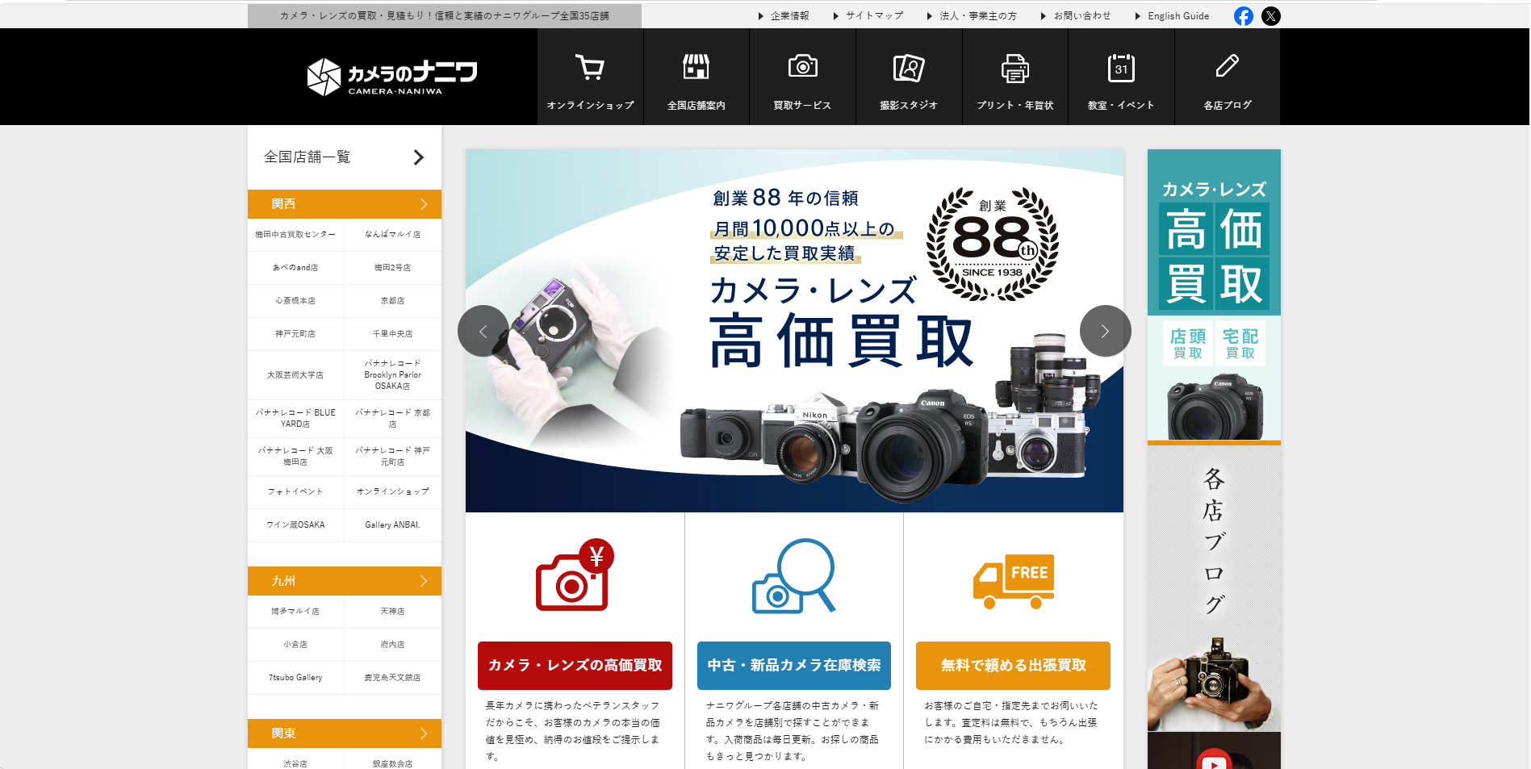Viewport: 1531px width, 769px height.
Task: Open バナナレコード 大阪梅田店 link
Action: pyautogui.click(x=295, y=457)
